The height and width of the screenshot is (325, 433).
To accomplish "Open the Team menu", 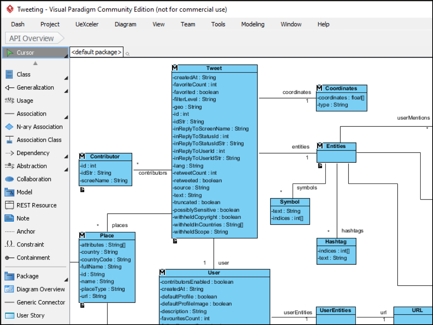I will click(x=188, y=24).
